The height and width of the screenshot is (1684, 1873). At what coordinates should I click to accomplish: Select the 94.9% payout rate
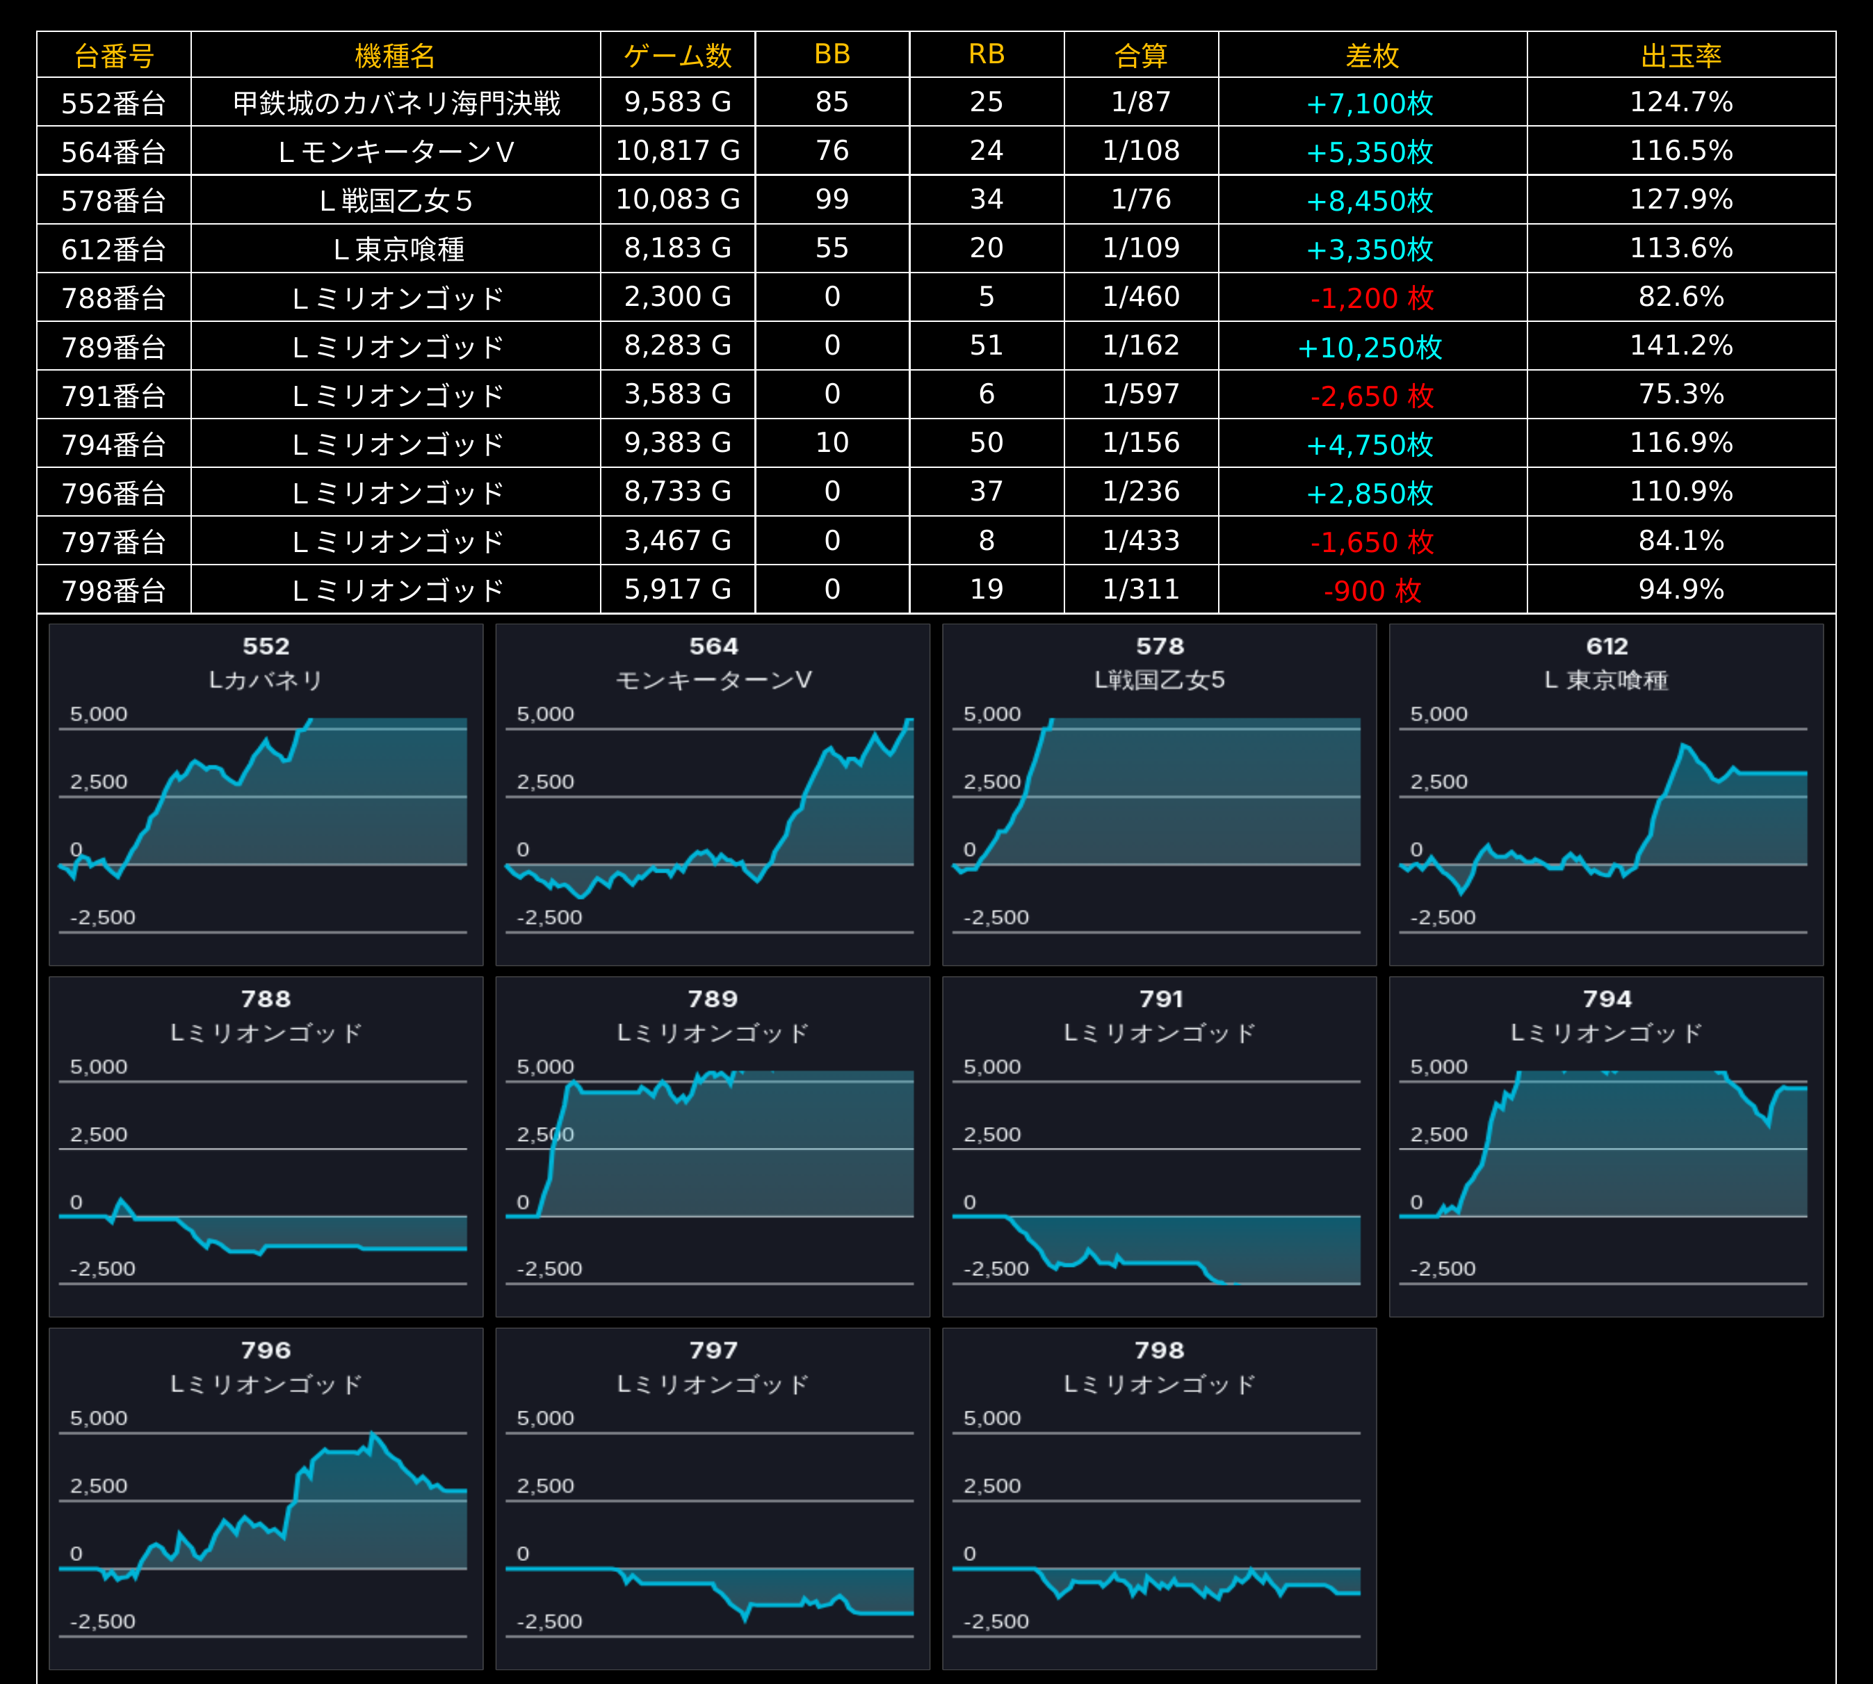pos(1681,590)
